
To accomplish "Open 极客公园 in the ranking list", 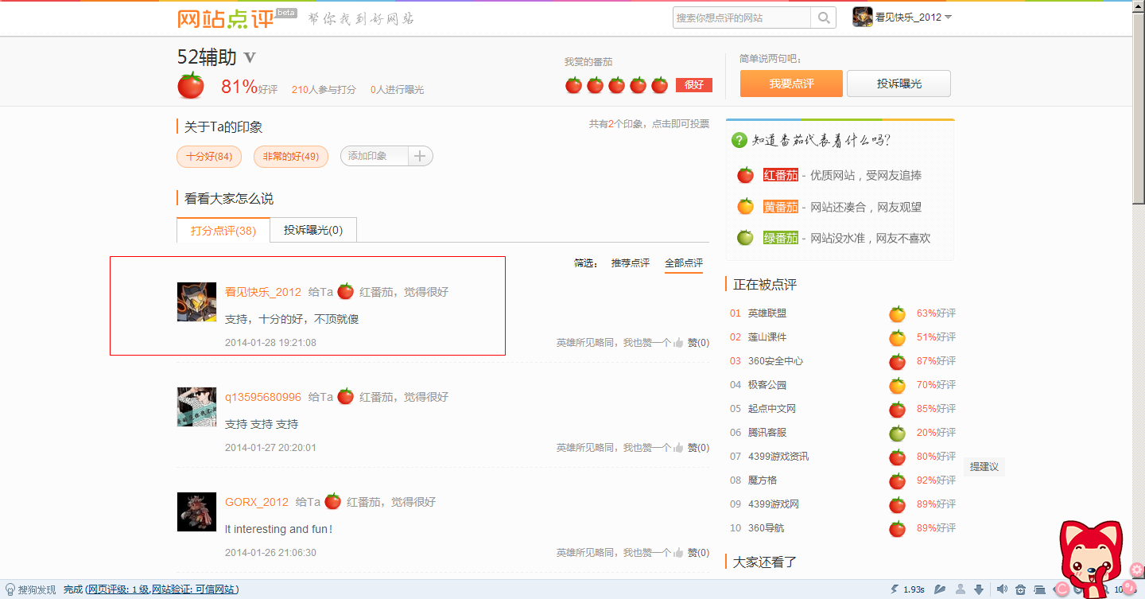I will click(767, 385).
